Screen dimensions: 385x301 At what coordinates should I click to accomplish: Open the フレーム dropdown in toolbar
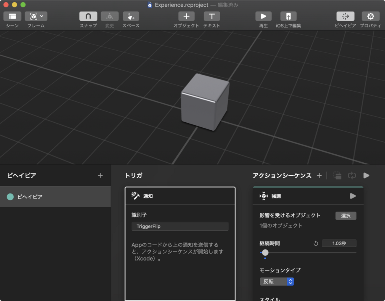[36, 16]
